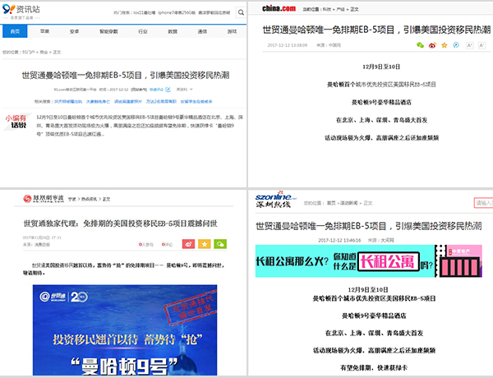
Task: Click the yellow star favorite icon on china.com
Action: click(x=445, y=45)
